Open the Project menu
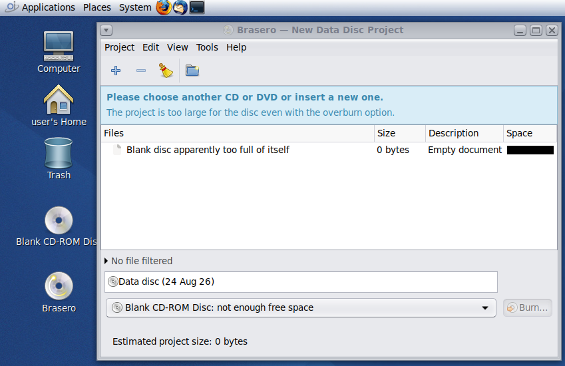The height and width of the screenshot is (366, 565). tap(119, 47)
